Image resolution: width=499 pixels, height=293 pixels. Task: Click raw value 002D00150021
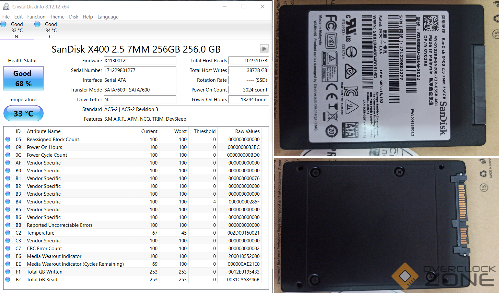pyautogui.click(x=244, y=233)
